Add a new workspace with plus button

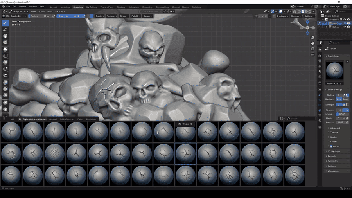(205, 7)
